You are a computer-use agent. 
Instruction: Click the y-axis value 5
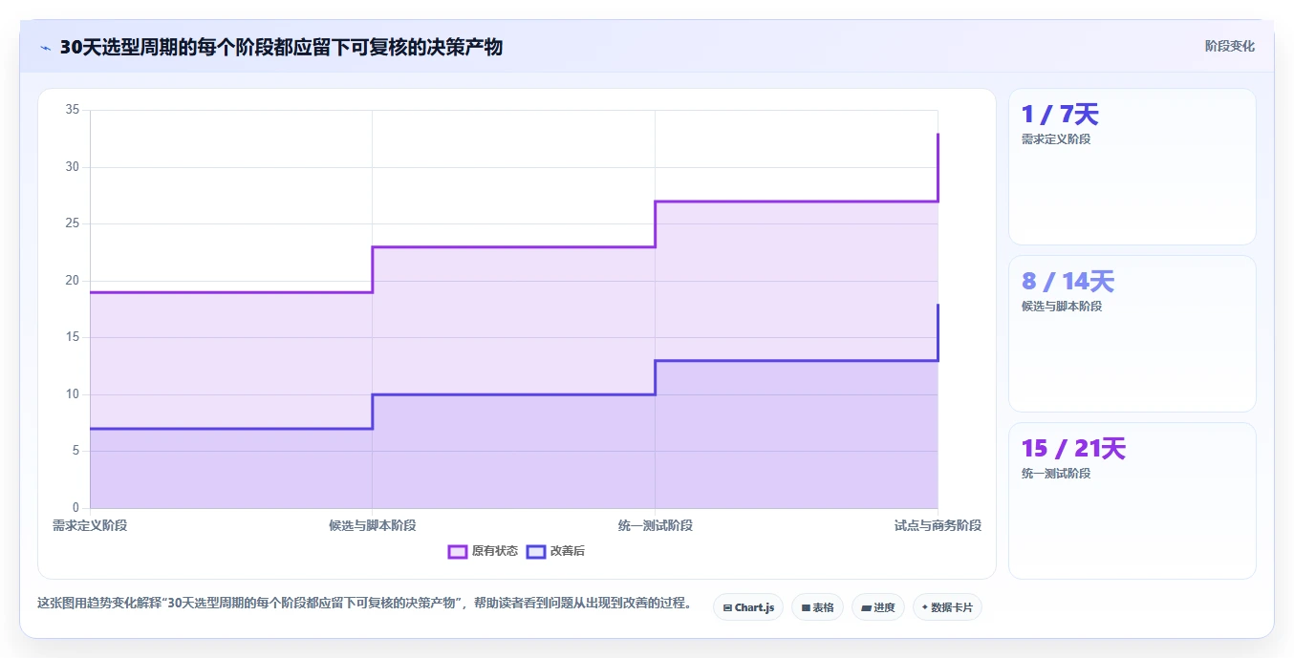click(x=75, y=451)
